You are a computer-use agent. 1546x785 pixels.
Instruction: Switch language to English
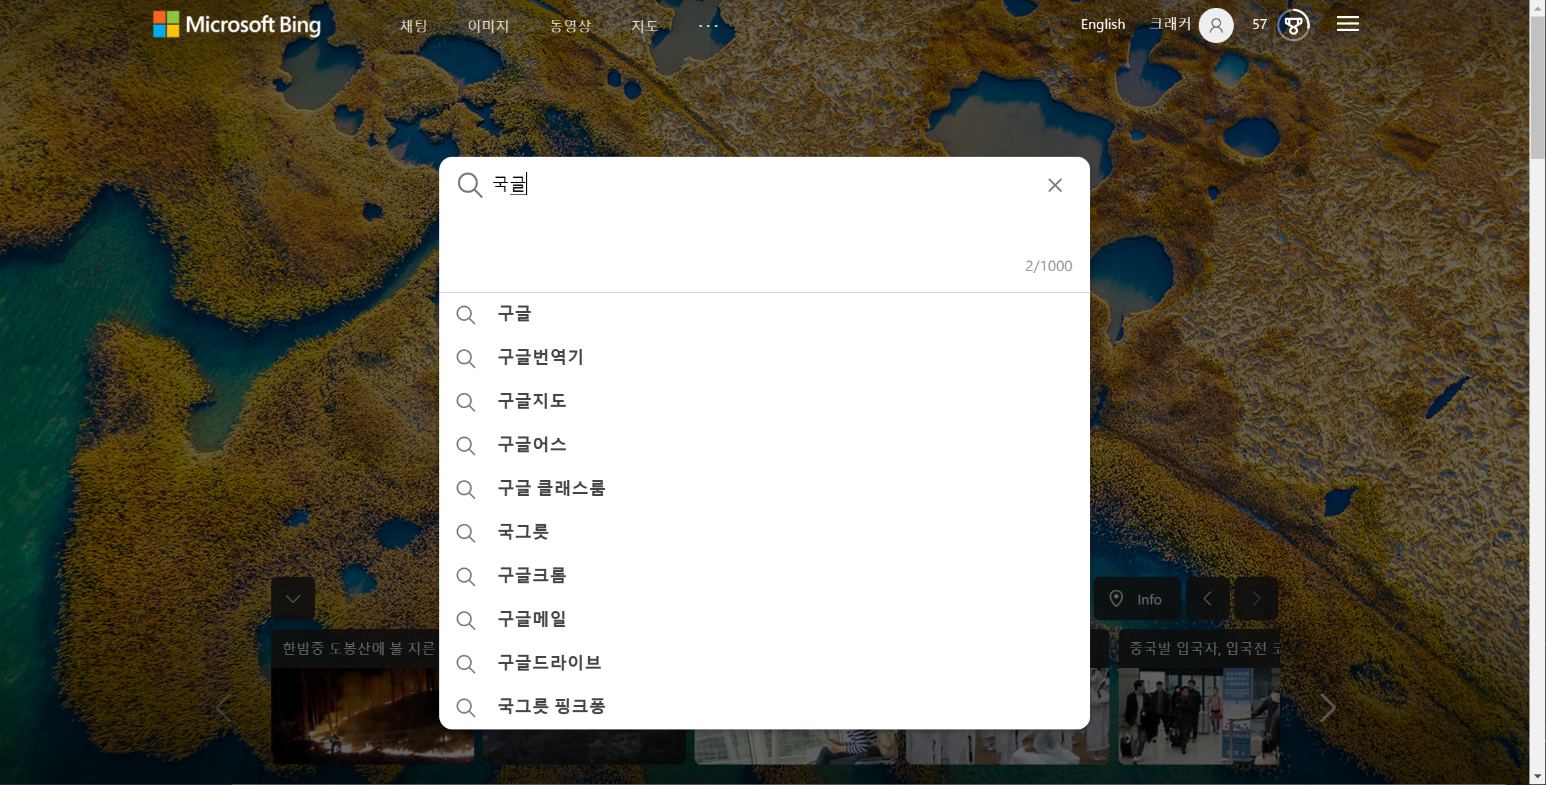[1102, 24]
